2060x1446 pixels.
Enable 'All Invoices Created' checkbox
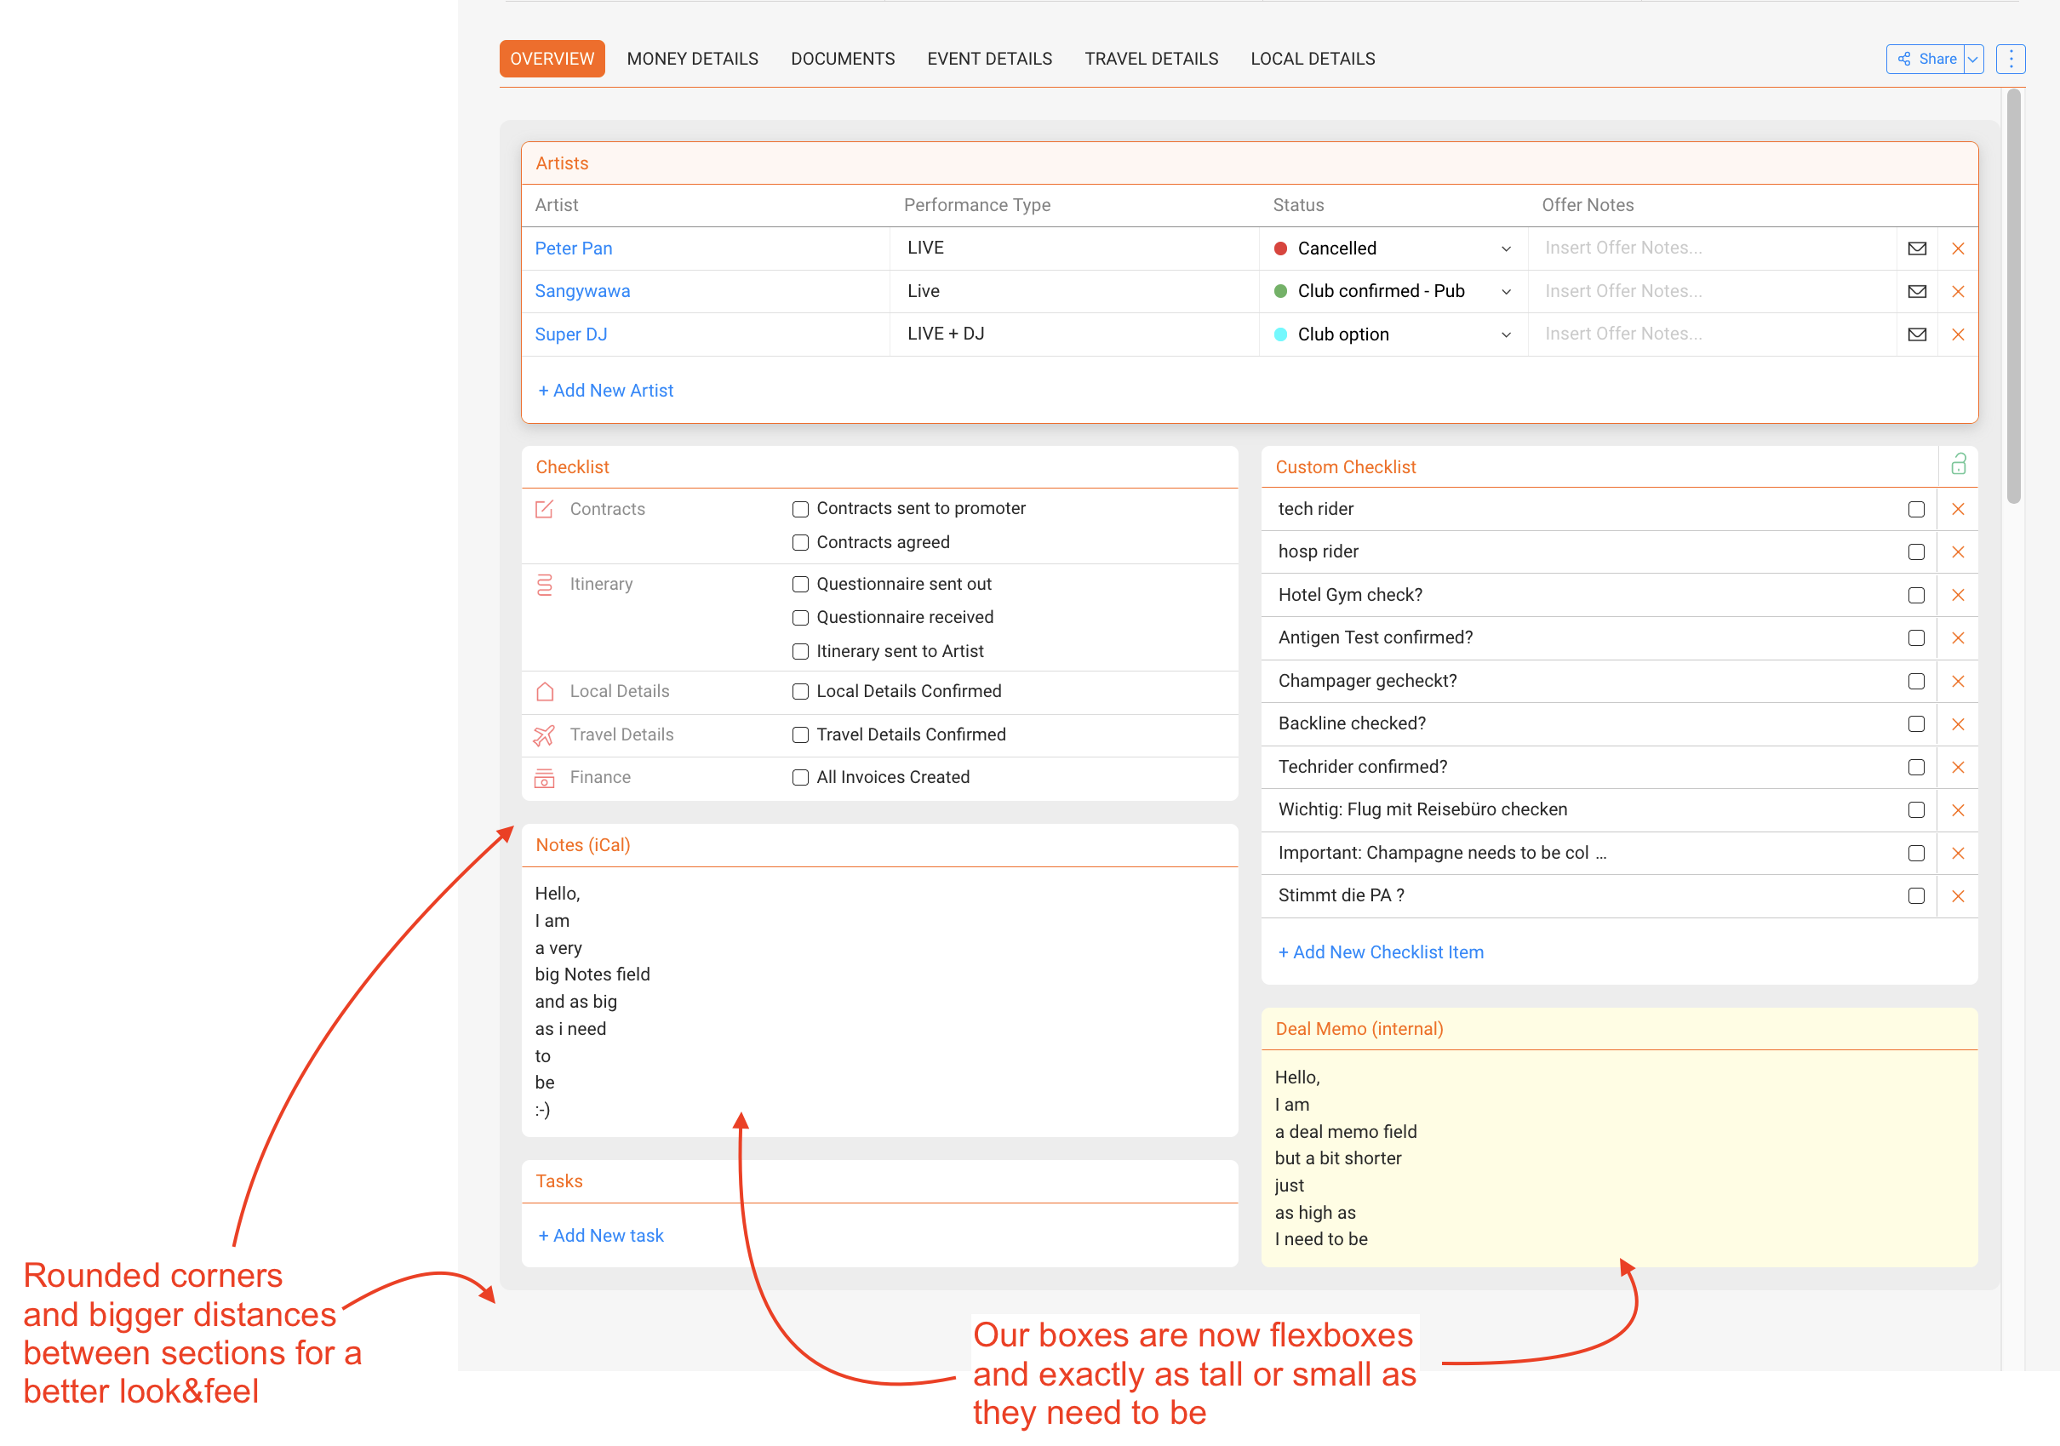(x=800, y=778)
